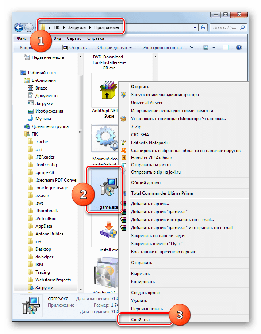Open the Справка menu
The height and width of the screenshot is (334, 261).
coord(96,38)
